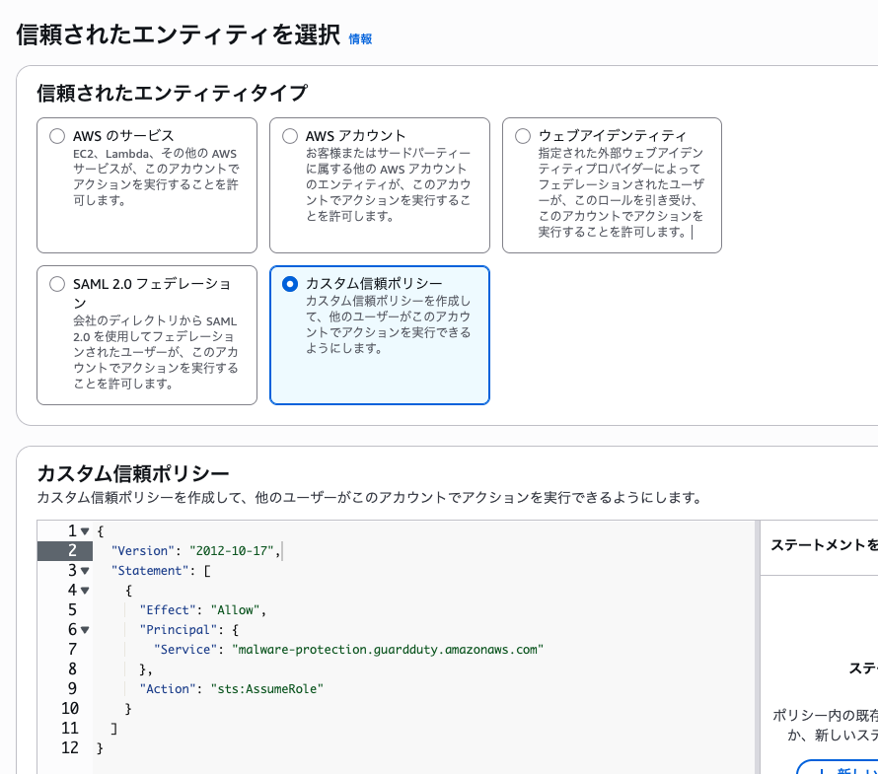Collapse the Principal block fold arrow
This screenshot has height=774, width=878.
[x=85, y=630]
